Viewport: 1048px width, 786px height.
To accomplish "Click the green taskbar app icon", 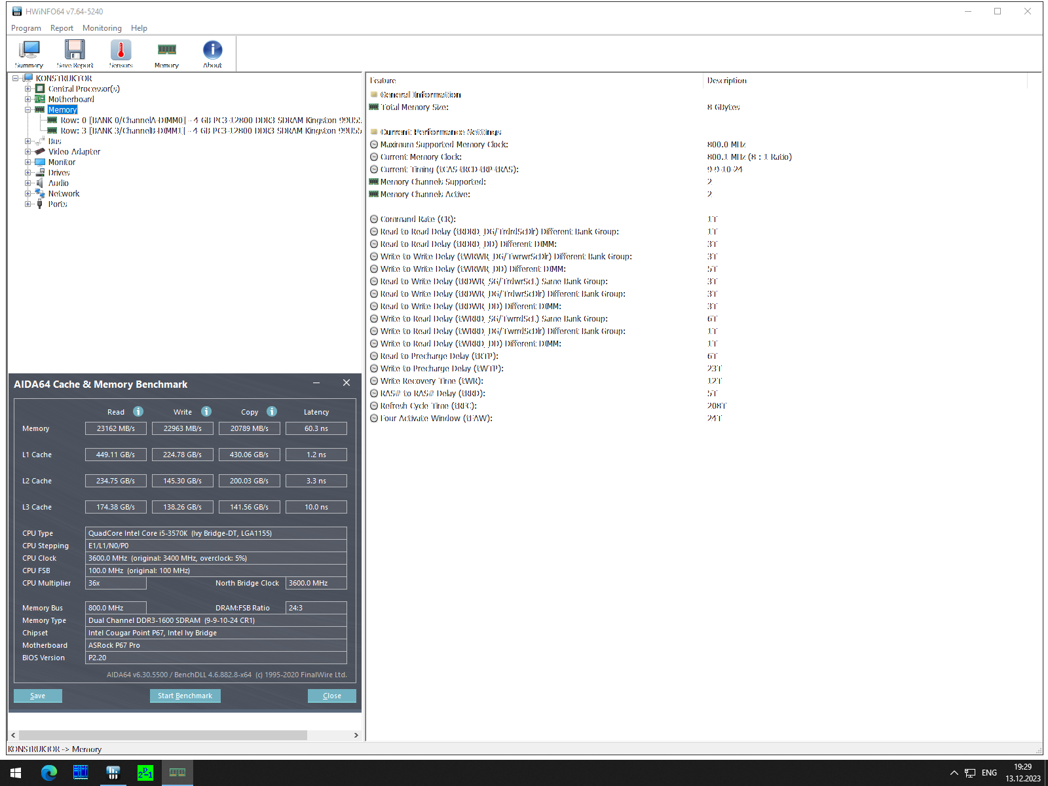I will tap(145, 773).
